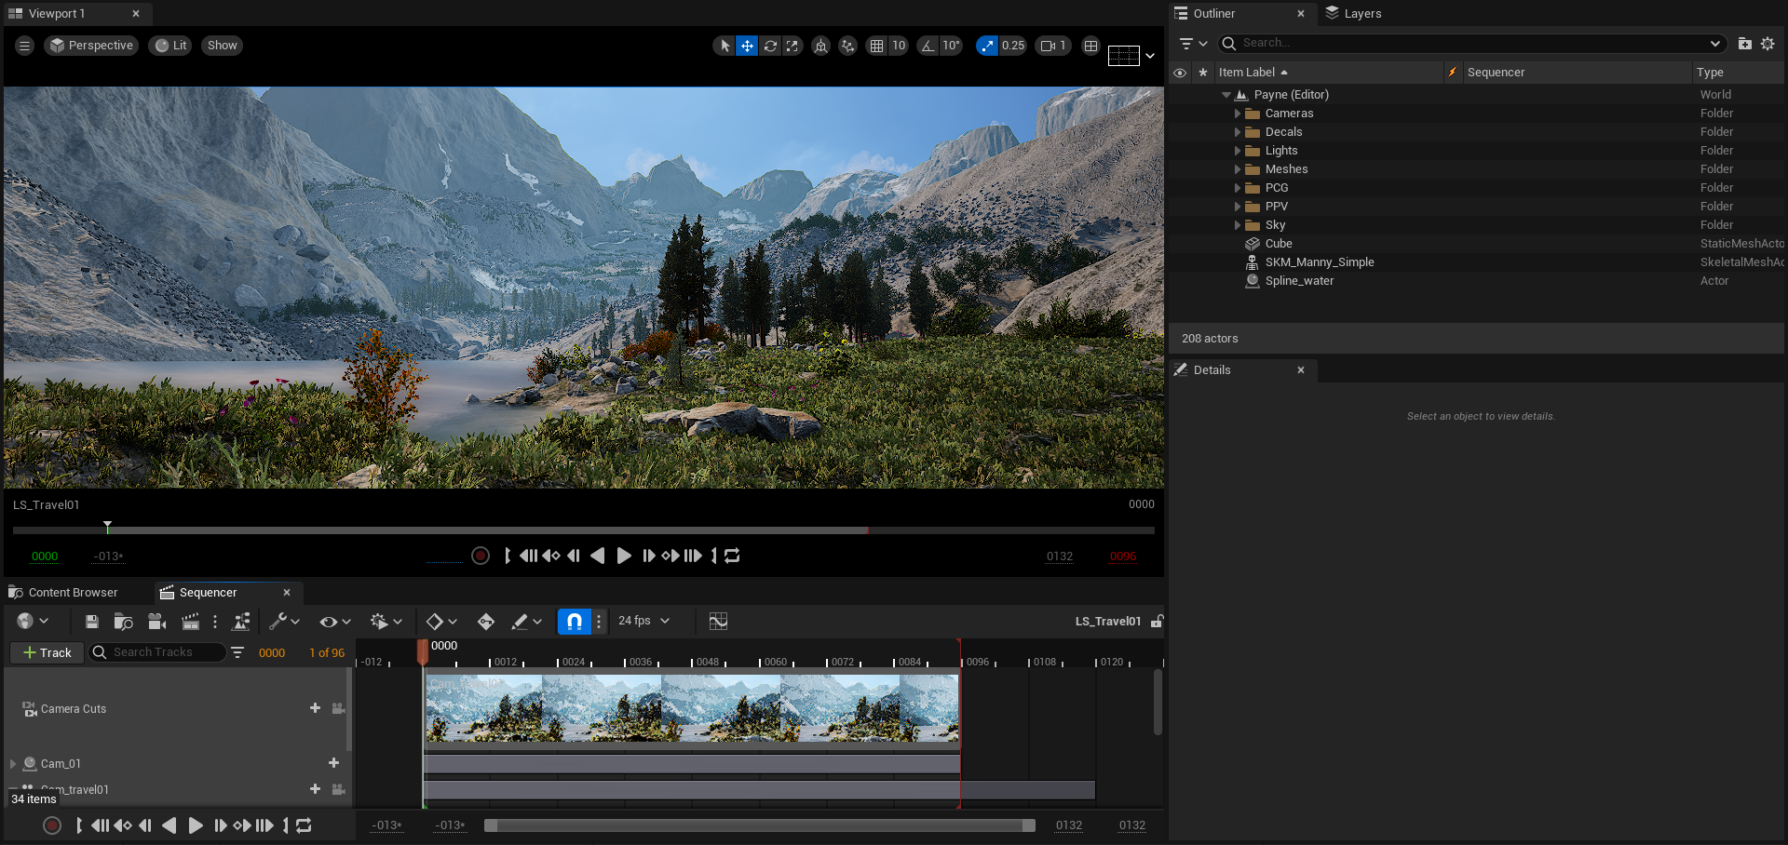Cycle the transform coordinate system cube icon
Viewport: 1788px width, 845px height.
820,46
